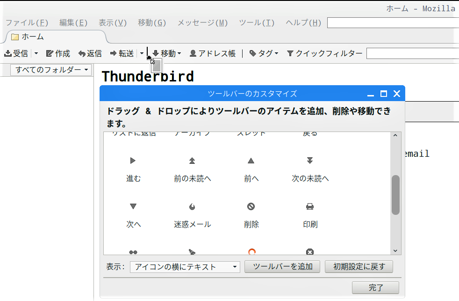This screenshot has width=459, height=301.
Task: Click the 次の未読へ label text
Action: (310, 178)
